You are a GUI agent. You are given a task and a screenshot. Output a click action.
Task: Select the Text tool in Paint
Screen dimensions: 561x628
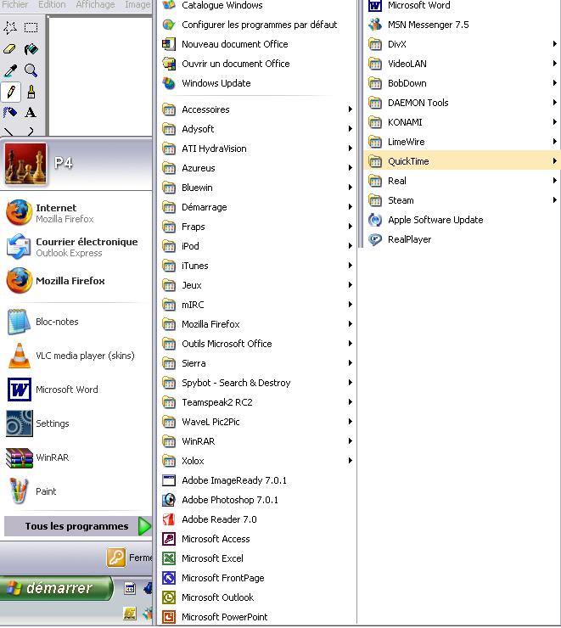pos(31,112)
